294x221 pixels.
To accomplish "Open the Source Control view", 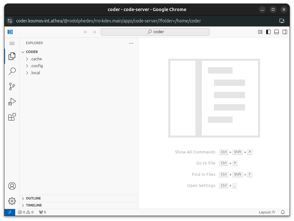I will (x=12, y=87).
